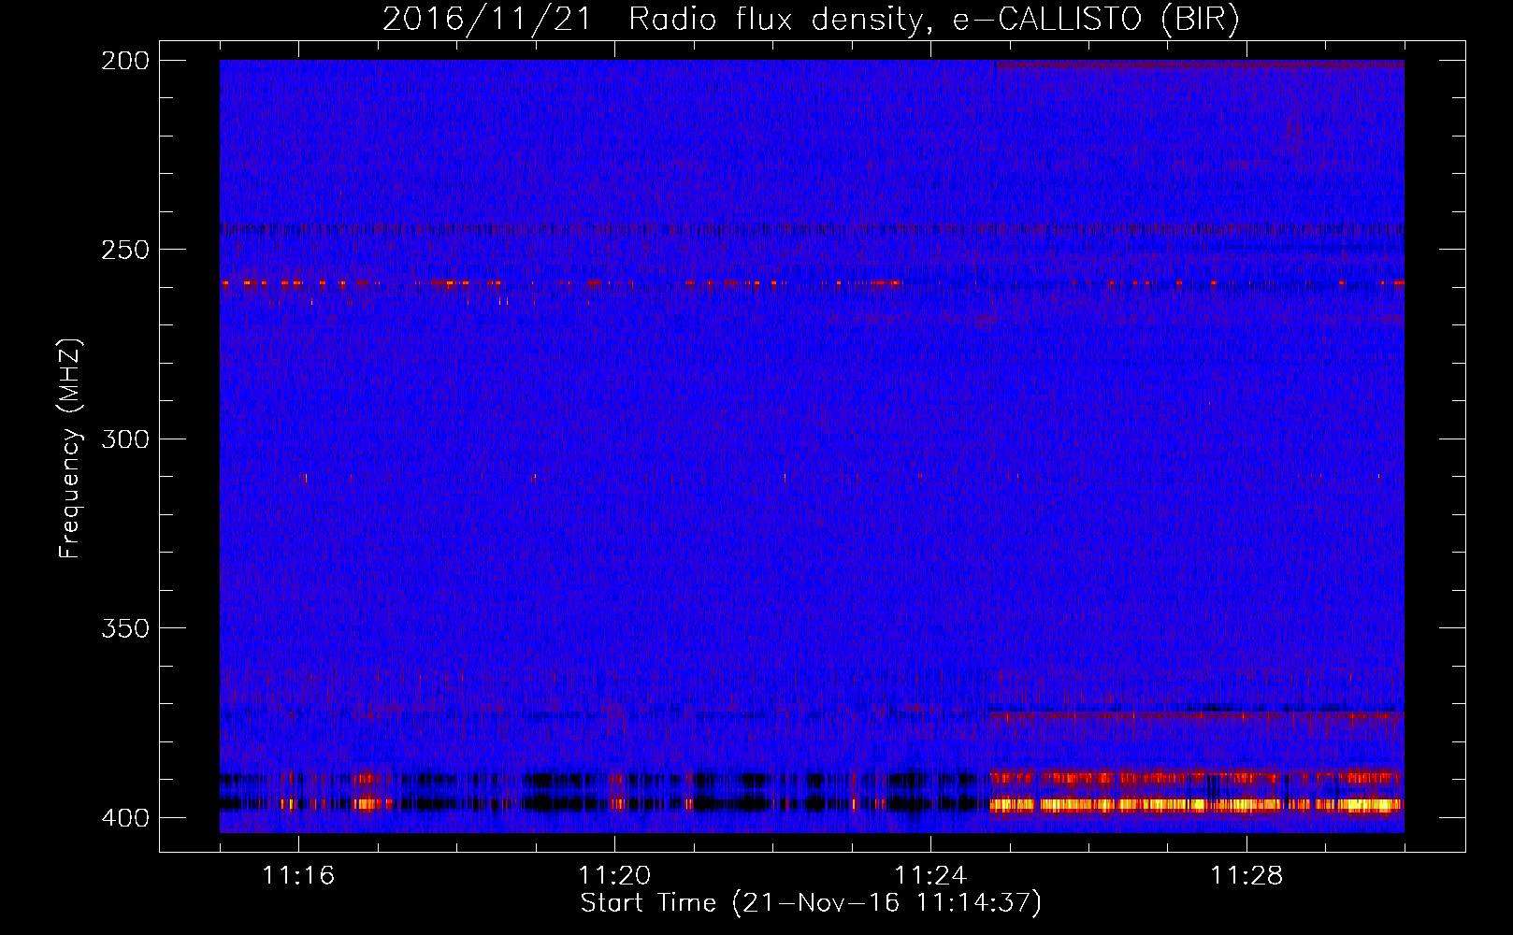Click the '350' frequency tick label
Screen dimensions: 1513x935
[x=125, y=628]
